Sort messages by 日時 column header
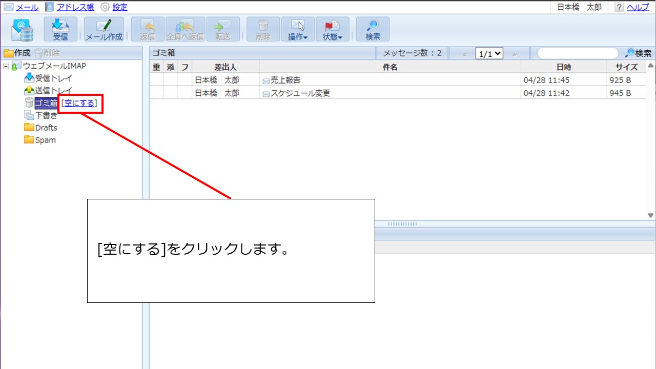The width and height of the screenshot is (656, 369). 564,67
